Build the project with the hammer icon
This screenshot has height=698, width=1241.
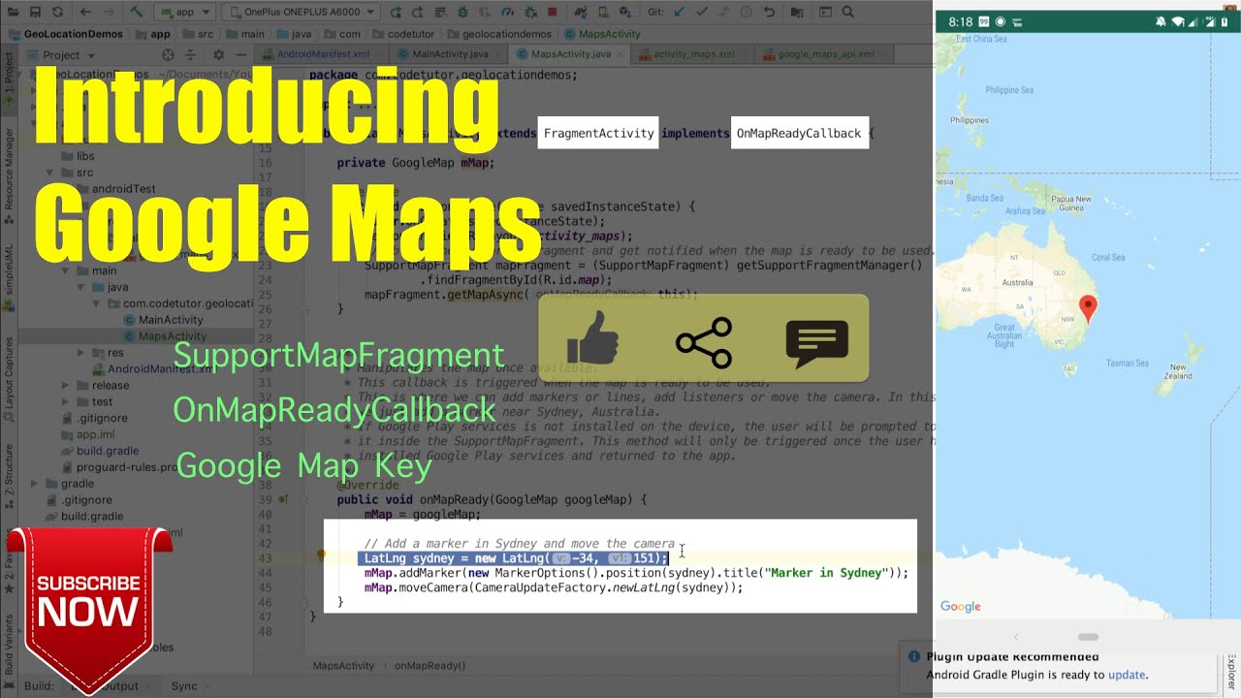point(137,13)
